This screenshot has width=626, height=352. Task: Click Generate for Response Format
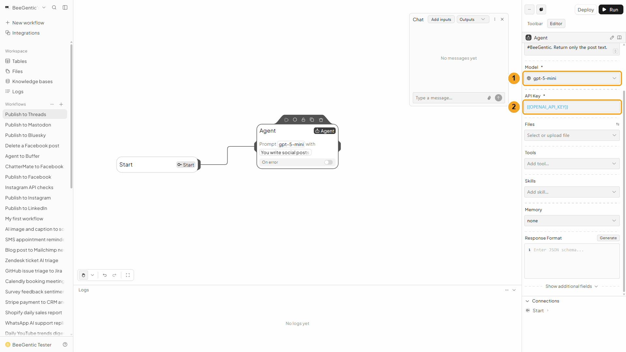click(x=608, y=238)
